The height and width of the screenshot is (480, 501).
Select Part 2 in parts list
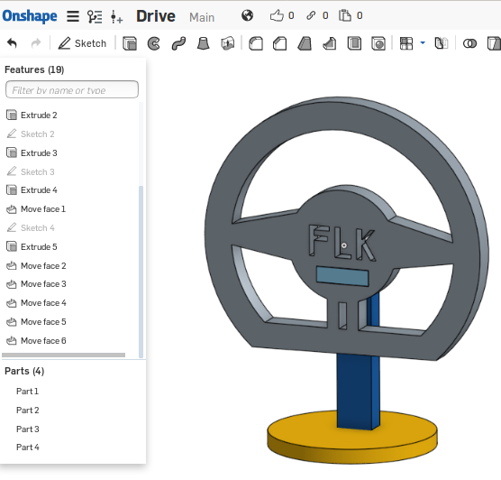tap(27, 411)
